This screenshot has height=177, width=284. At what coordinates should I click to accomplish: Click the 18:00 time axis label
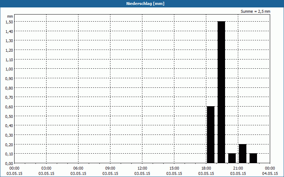point(206,169)
